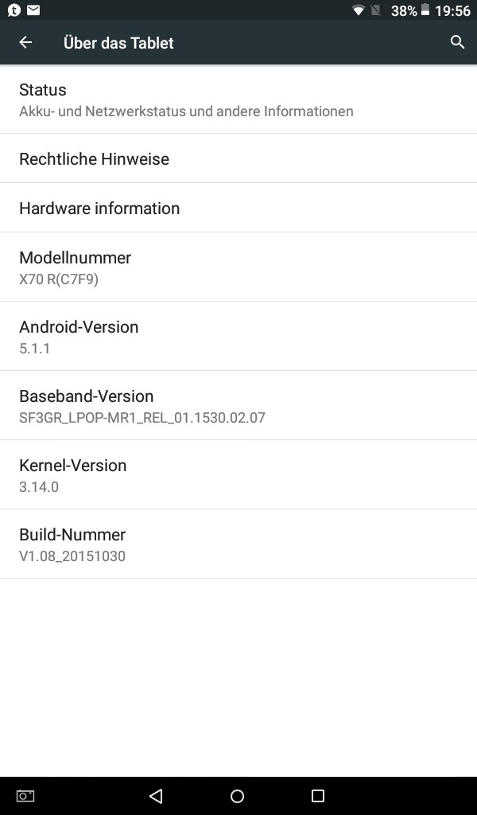Tap the Kernel-Version 3.14.0 entry
The width and height of the screenshot is (477, 815).
point(238,475)
